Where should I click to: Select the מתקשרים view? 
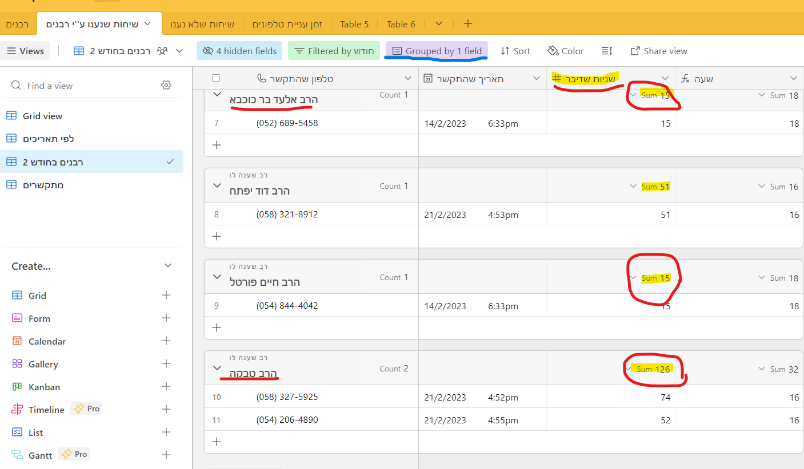click(92, 185)
